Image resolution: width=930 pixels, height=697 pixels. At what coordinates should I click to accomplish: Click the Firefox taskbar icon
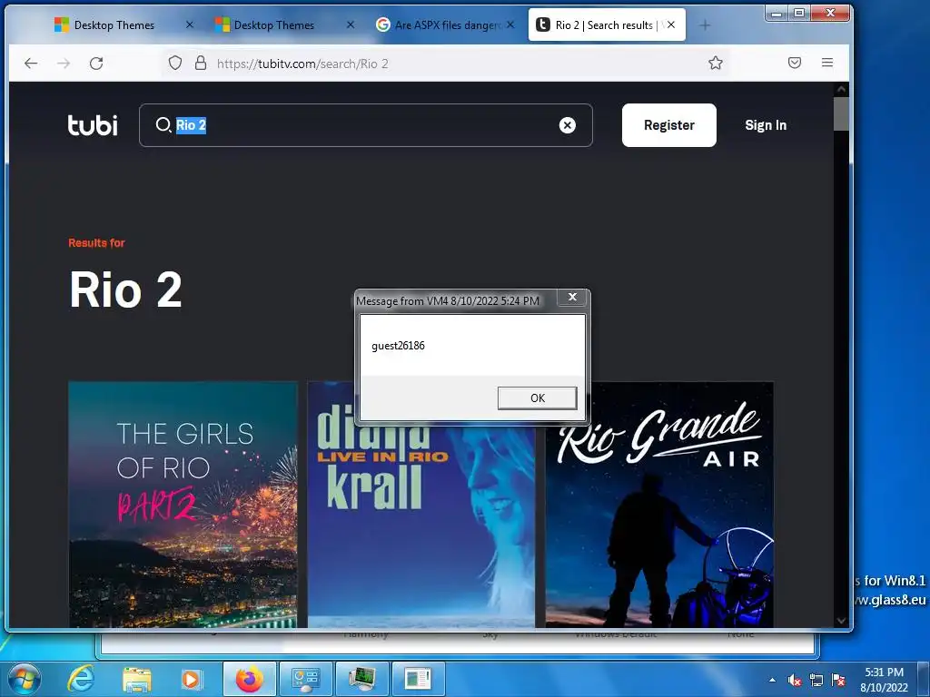coord(249,679)
